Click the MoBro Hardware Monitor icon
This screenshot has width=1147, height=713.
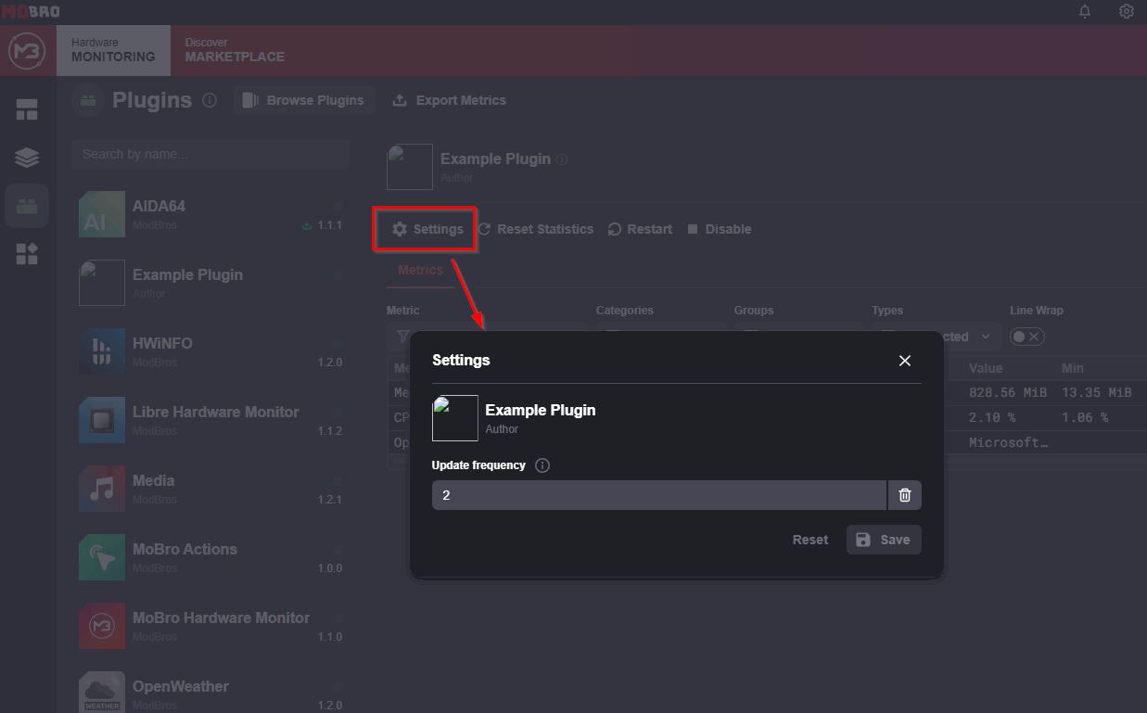[102, 626]
